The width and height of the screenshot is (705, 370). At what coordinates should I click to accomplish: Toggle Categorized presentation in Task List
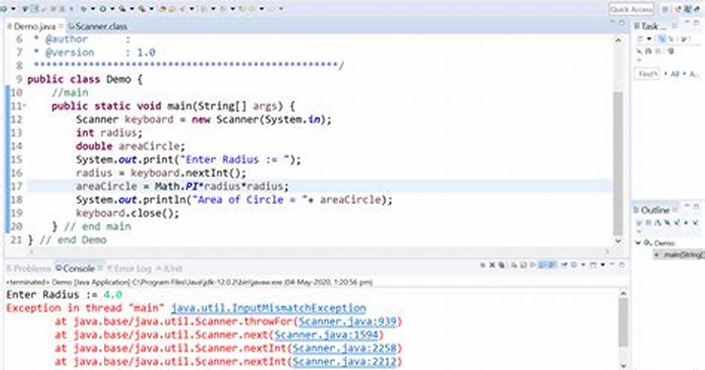point(661,39)
